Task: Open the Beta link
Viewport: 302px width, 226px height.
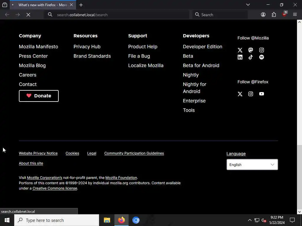Action: coord(188,56)
